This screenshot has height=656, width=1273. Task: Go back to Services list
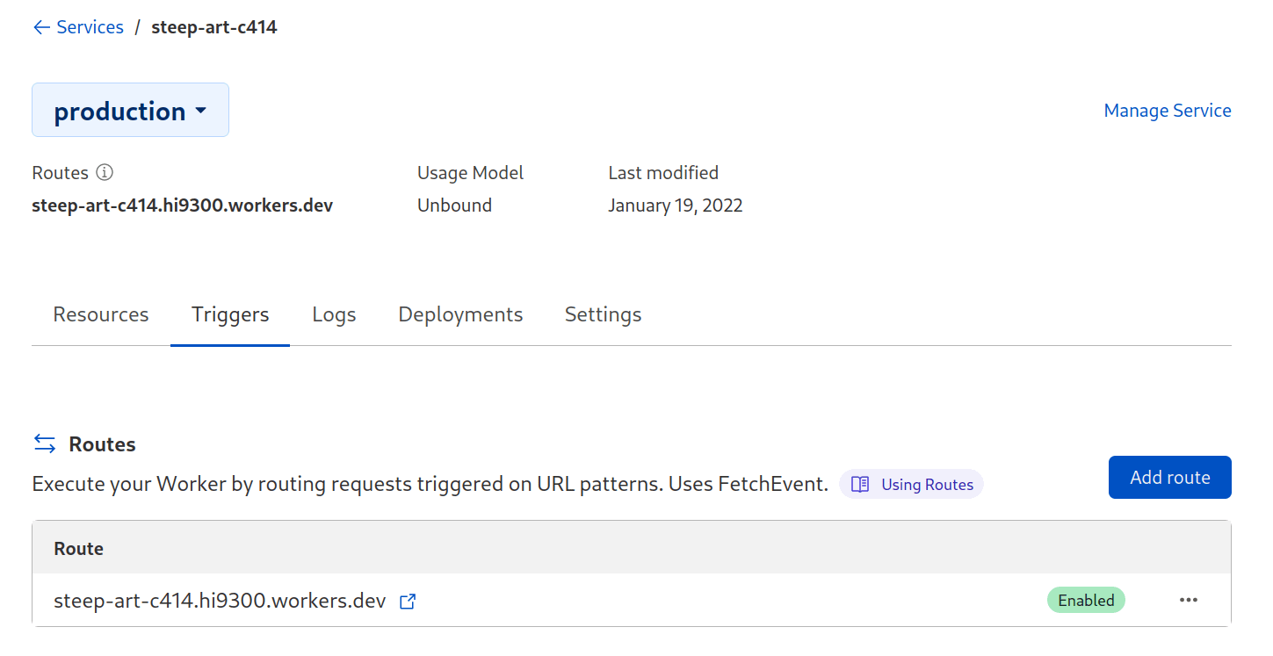coord(77,27)
